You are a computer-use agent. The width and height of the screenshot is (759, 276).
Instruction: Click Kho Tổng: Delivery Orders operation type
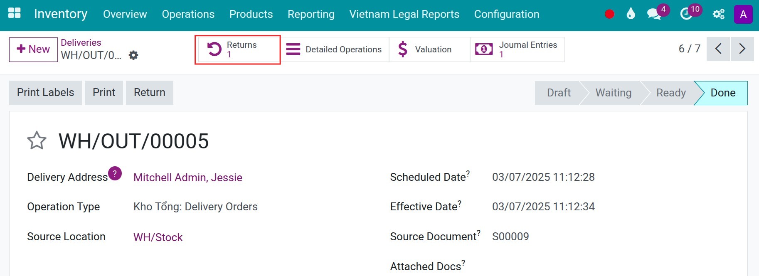coord(195,207)
